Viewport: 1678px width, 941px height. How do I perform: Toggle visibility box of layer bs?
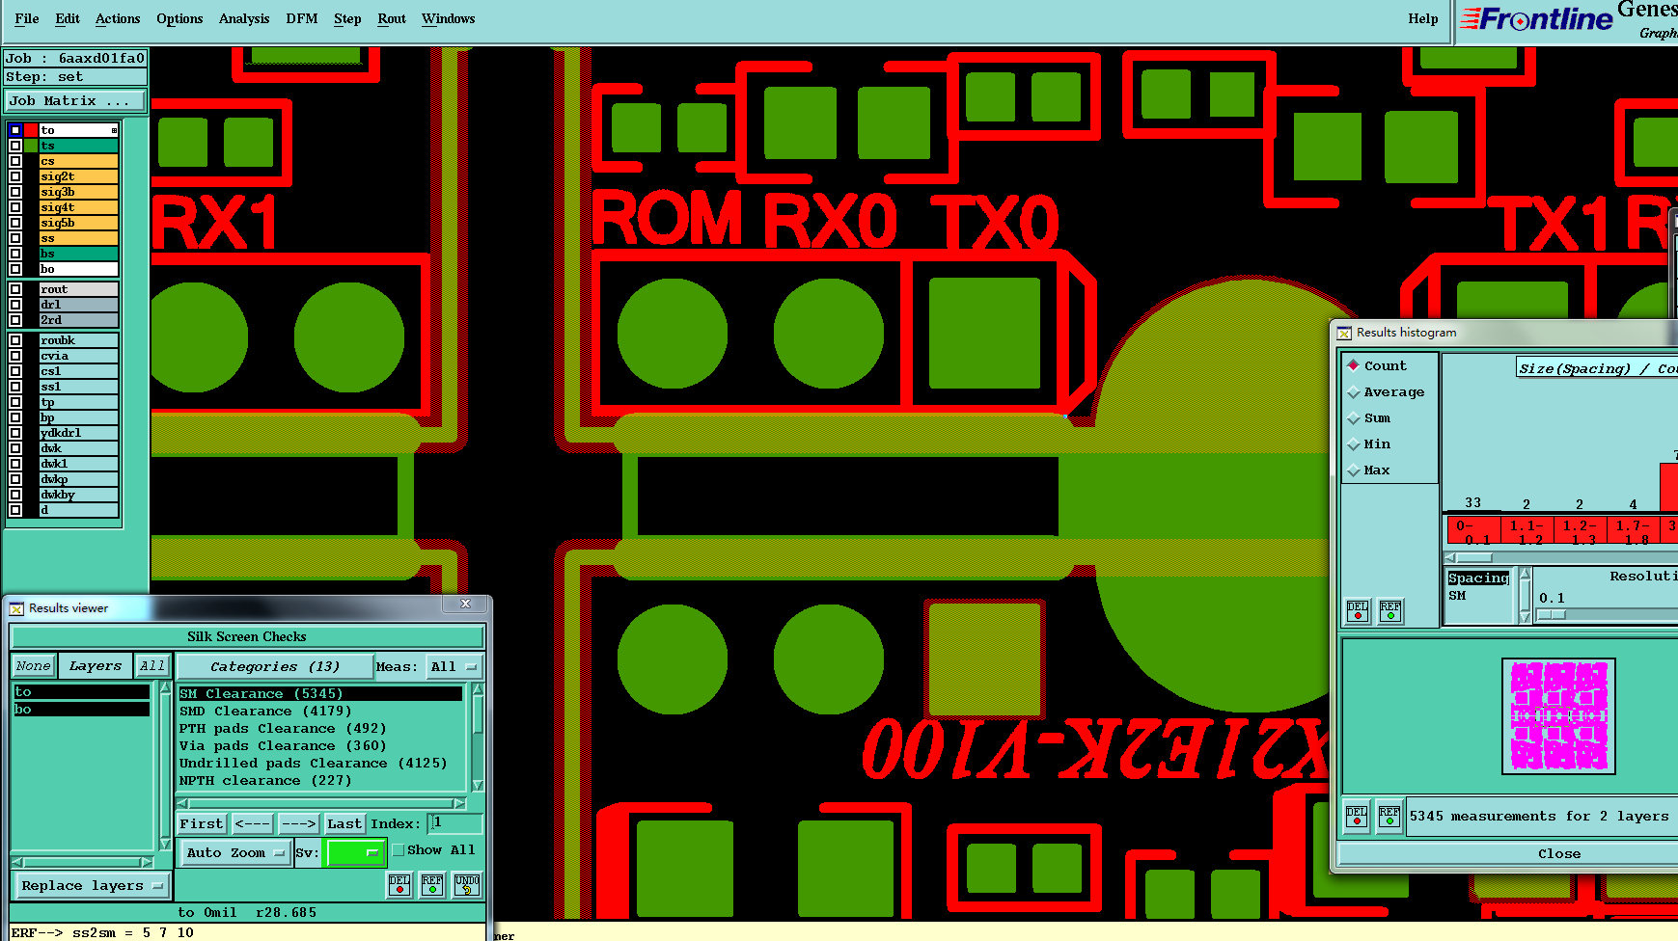coord(15,254)
